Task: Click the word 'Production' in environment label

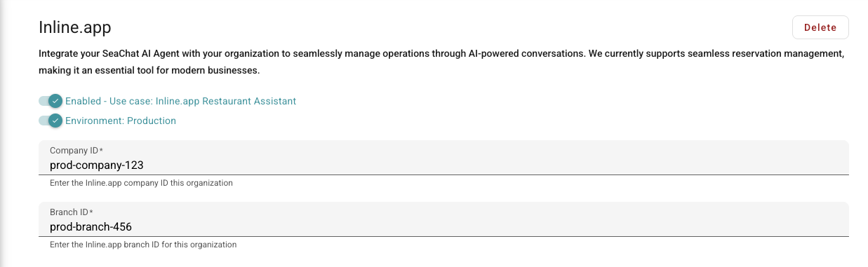Action: click(x=152, y=121)
